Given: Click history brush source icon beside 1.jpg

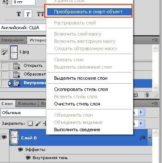Looking at the screenshot, I should tap(4, 52).
